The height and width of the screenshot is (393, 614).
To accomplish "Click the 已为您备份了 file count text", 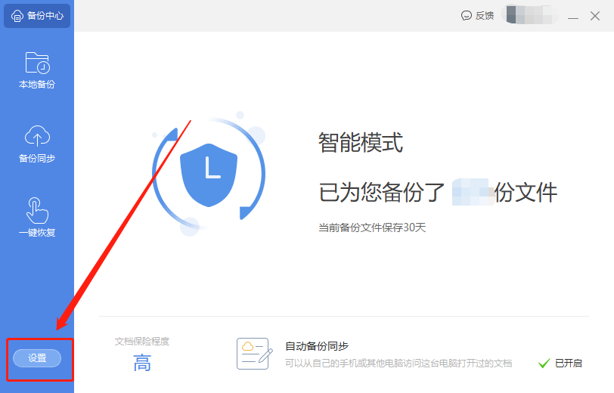I will (x=438, y=192).
